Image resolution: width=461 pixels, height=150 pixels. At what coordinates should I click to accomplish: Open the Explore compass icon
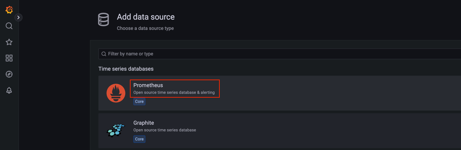pos(9,74)
